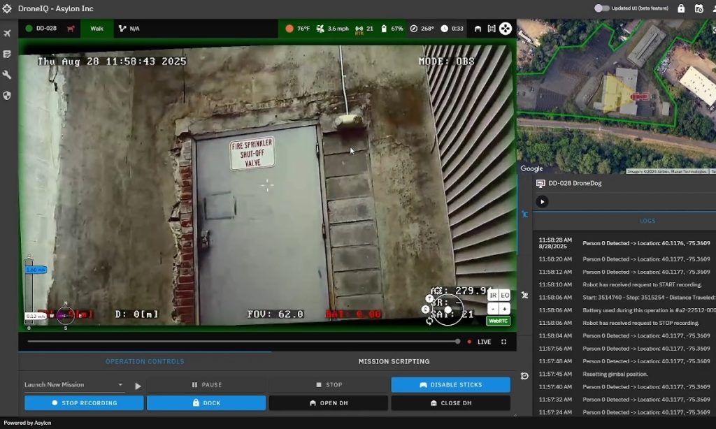Click the video timeline slider handle
Screen dimensions: 716x429
(457, 342)
